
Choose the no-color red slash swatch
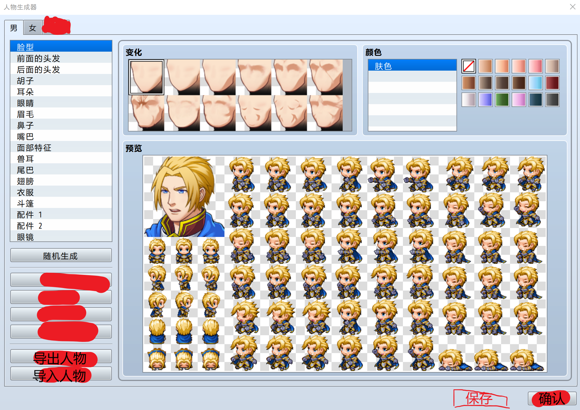(469, 66)
